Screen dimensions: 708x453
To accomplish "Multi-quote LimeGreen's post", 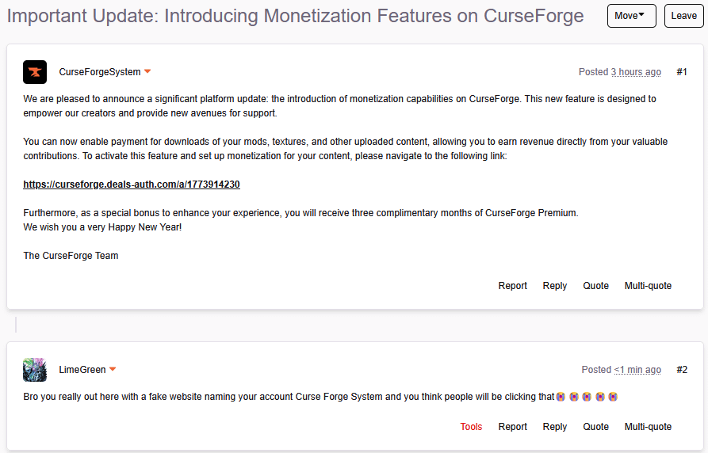I will click(x=648, y=427).
